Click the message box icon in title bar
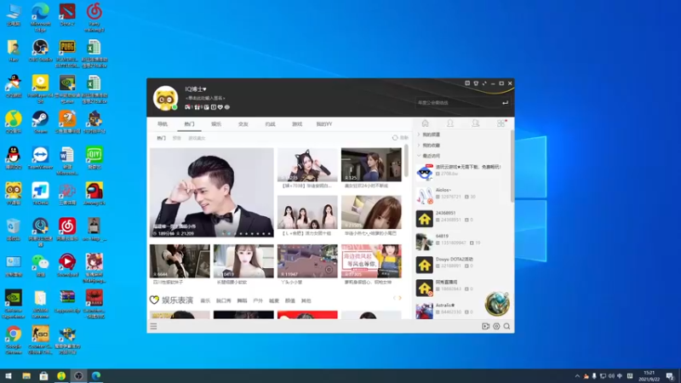The image size is (681, 383). click(467, 83)
